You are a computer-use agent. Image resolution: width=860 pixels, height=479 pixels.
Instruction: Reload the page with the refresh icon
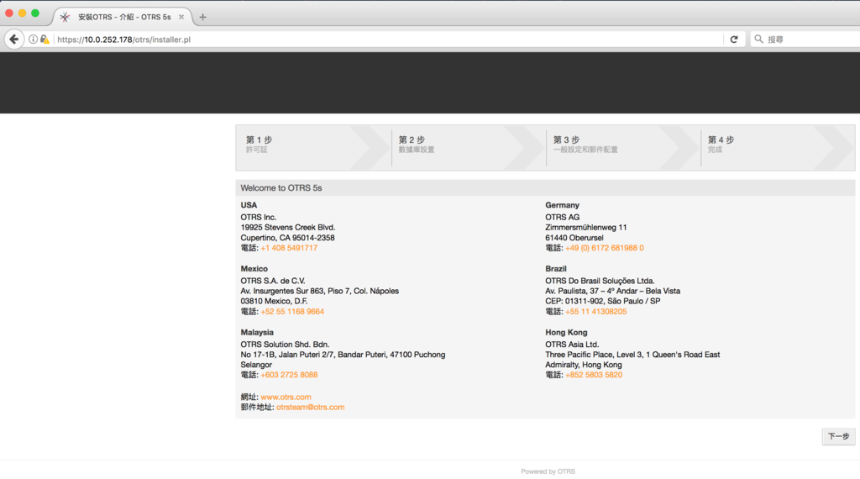click(734, 39)
